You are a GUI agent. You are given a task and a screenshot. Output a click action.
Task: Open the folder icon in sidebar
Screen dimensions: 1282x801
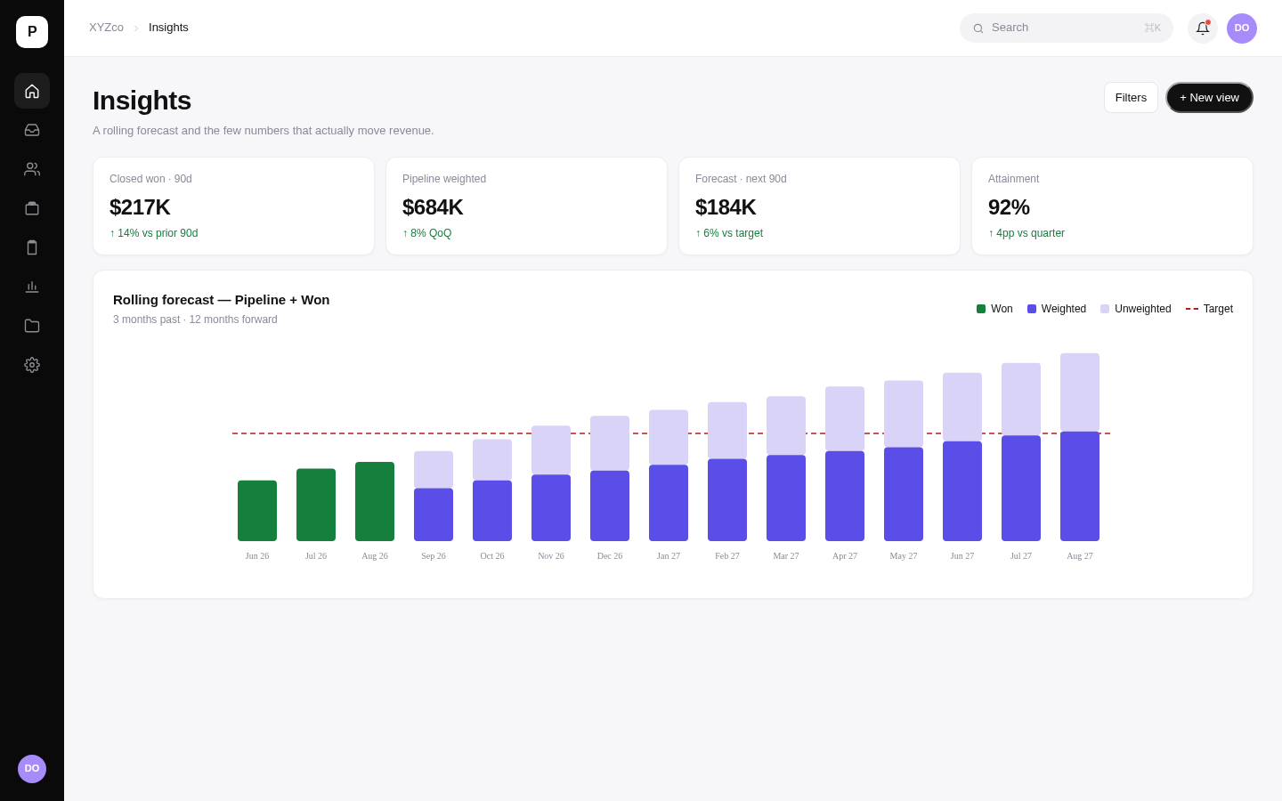[x=32, y=326]
